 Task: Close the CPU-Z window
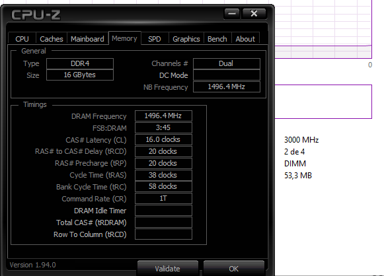coord(254,14)
